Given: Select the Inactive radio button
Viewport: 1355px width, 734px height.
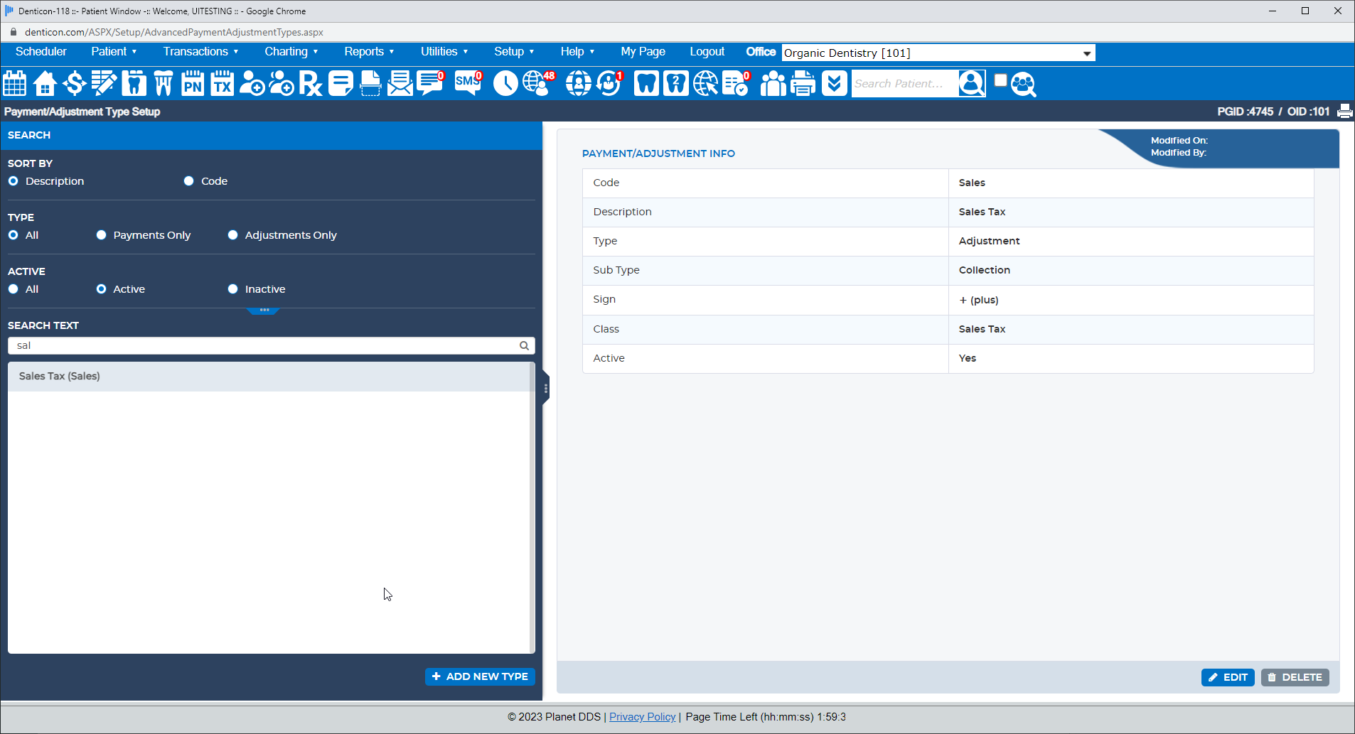Looking at the screenshot, I should point(232,289).
